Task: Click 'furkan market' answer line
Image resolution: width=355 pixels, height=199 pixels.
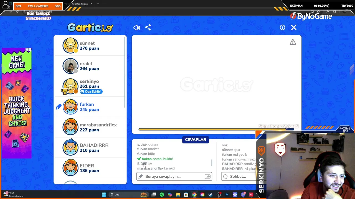Action: click(148, 149)
